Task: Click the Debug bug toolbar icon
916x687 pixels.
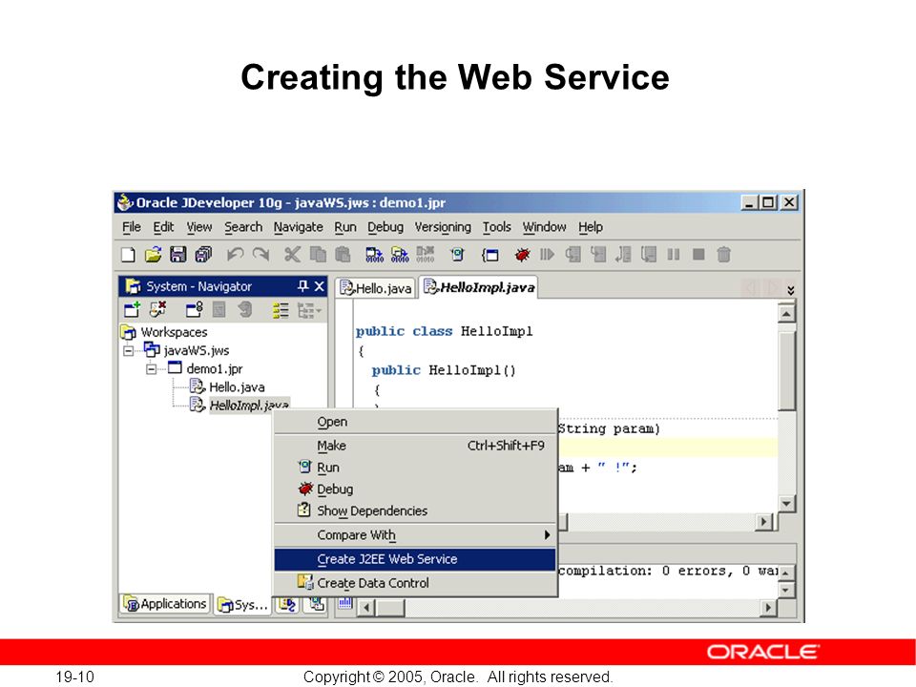Action: coord(522,255)
